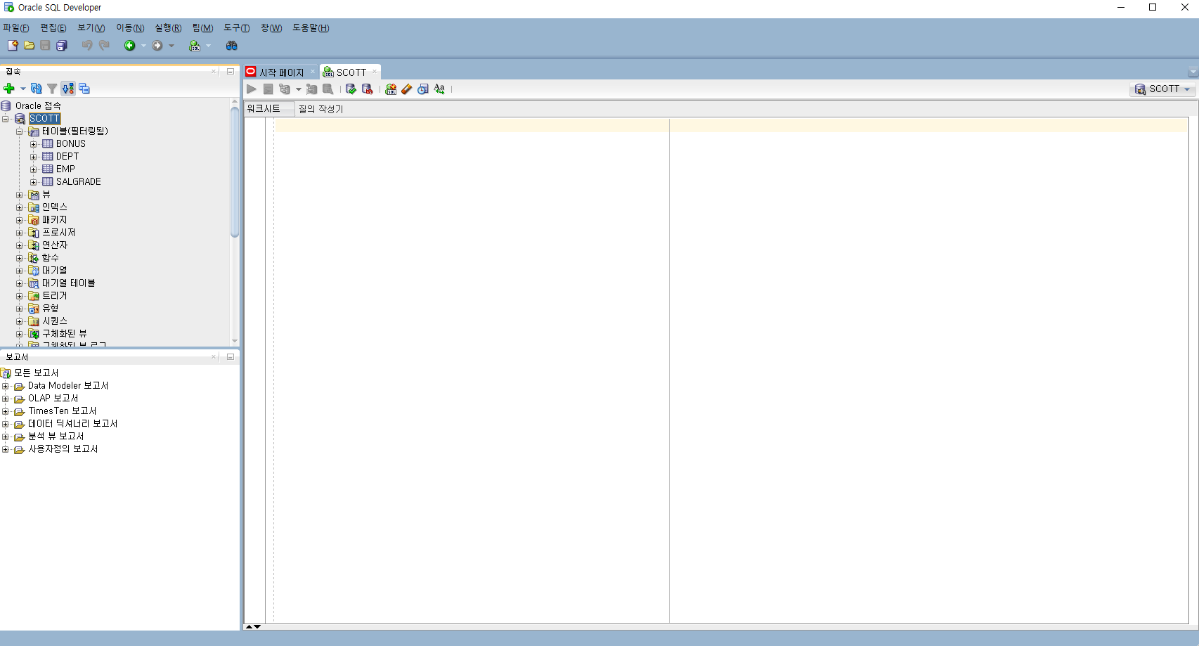Image resolution: width=1199 pixels, height=646 pixels.
Task: Click the change case Aa icon
Action: [x=439, y=89]
